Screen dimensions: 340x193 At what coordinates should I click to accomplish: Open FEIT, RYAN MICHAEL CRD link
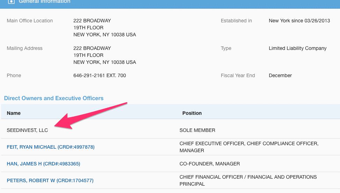51,147
